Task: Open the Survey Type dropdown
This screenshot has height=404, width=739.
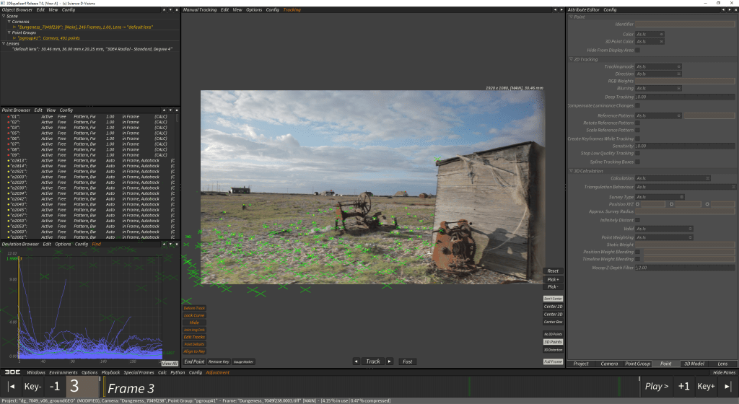Action: click(657, 196)
